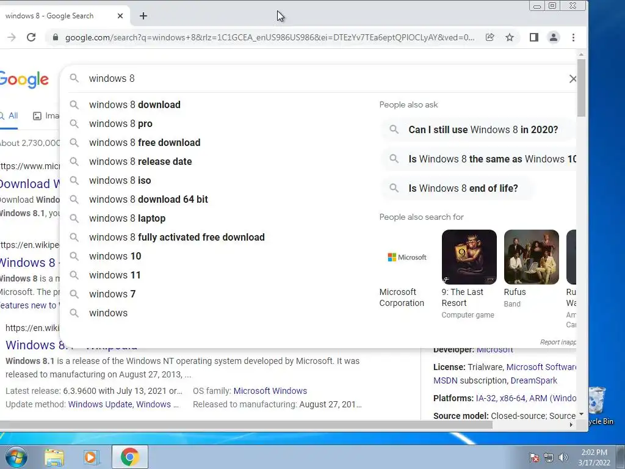Open Chrome three-dot menu

point(573,37)
